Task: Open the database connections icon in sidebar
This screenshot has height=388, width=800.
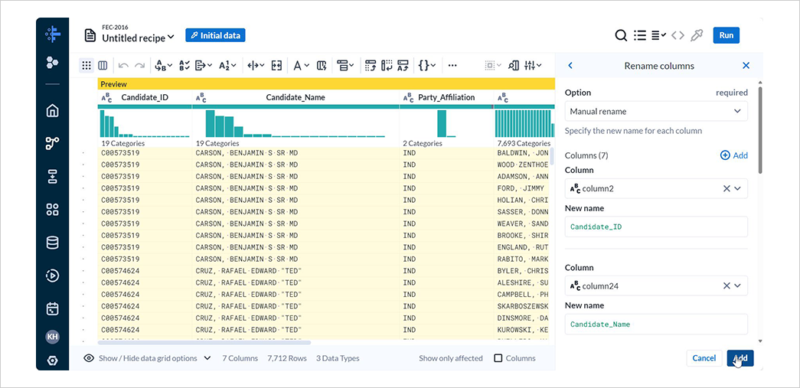Action: pyautogui.click(x=52, y=243)
